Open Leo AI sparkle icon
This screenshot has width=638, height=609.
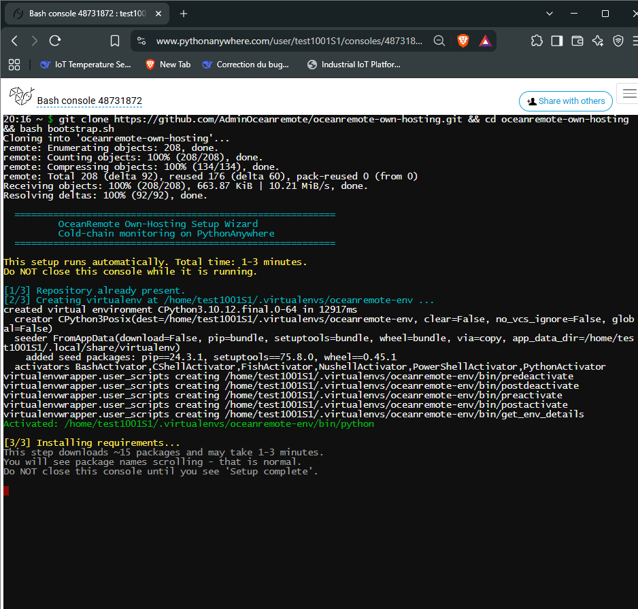coord(598,41)
